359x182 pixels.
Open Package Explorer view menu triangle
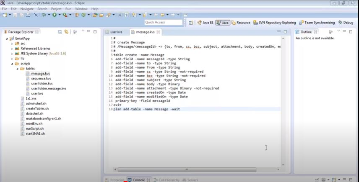click(x=83, y=31)
